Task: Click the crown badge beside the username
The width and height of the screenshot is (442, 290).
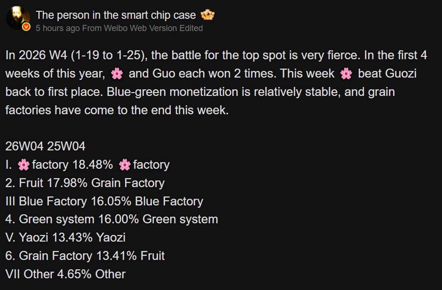Action: click(208, 15)
